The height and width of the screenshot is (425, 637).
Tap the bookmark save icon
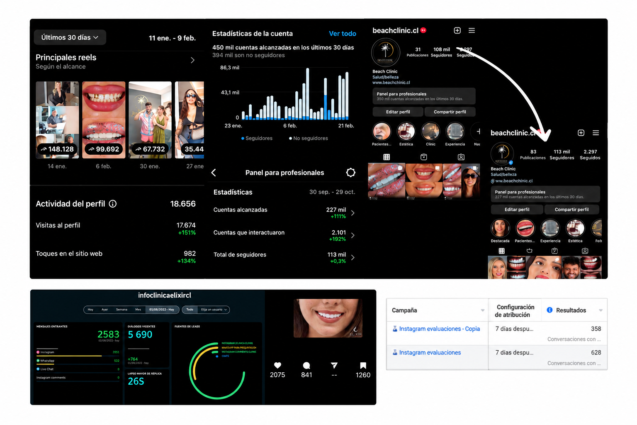pyautogui.click(x=363, y=365)
